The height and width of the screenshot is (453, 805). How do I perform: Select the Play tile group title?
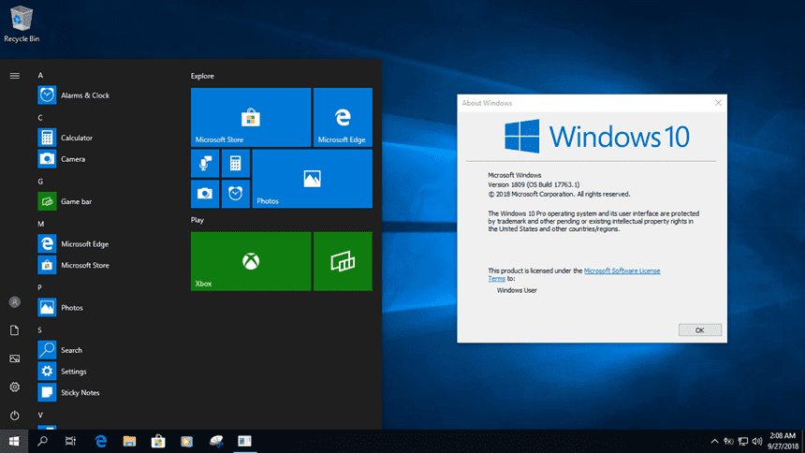pos(198,220)
